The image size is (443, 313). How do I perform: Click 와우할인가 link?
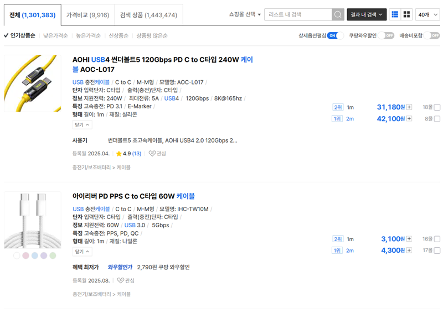(120, 267)
